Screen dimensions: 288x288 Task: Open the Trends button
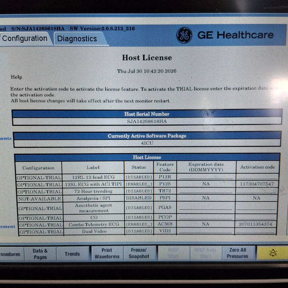(72, 254)
